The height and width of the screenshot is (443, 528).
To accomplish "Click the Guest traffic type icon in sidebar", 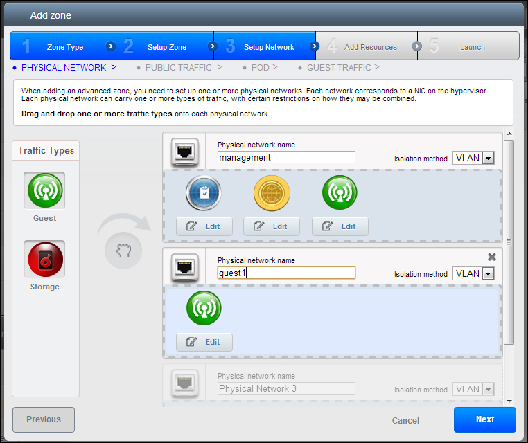I will coord(44,190).
